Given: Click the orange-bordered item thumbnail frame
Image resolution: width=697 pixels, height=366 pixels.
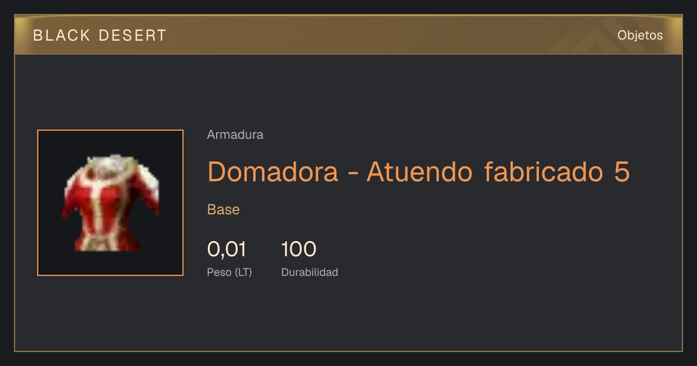Looking at the screenshot, I should coord(110,203).
